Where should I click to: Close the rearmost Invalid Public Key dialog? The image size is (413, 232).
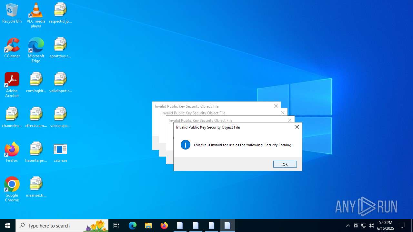click(x=276, y=106)
